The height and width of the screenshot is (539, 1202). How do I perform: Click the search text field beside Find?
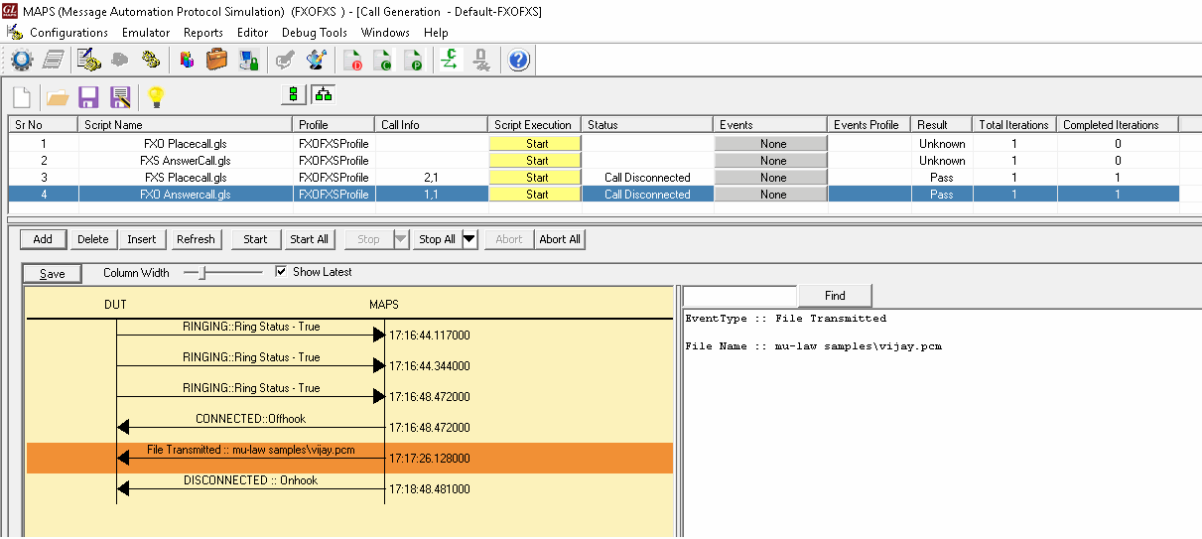click(x=740, y=296)
